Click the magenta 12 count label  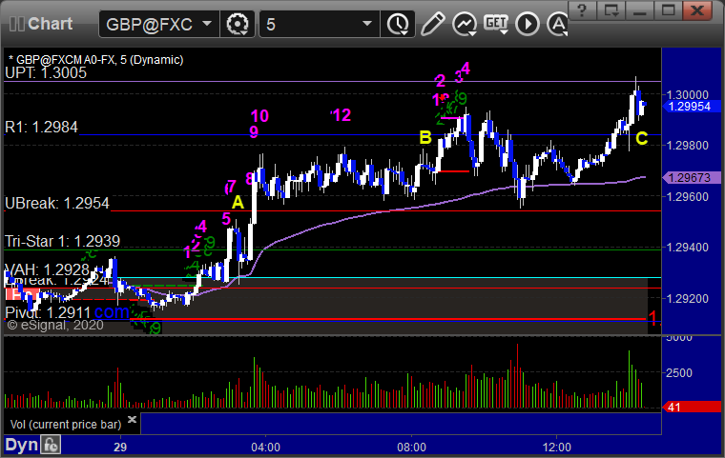click(341, 115)
